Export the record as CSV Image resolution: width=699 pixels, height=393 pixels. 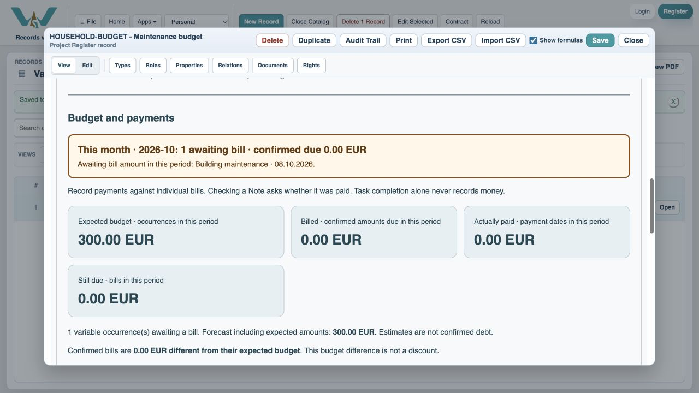pyautogui.click(x=446, y=40)
